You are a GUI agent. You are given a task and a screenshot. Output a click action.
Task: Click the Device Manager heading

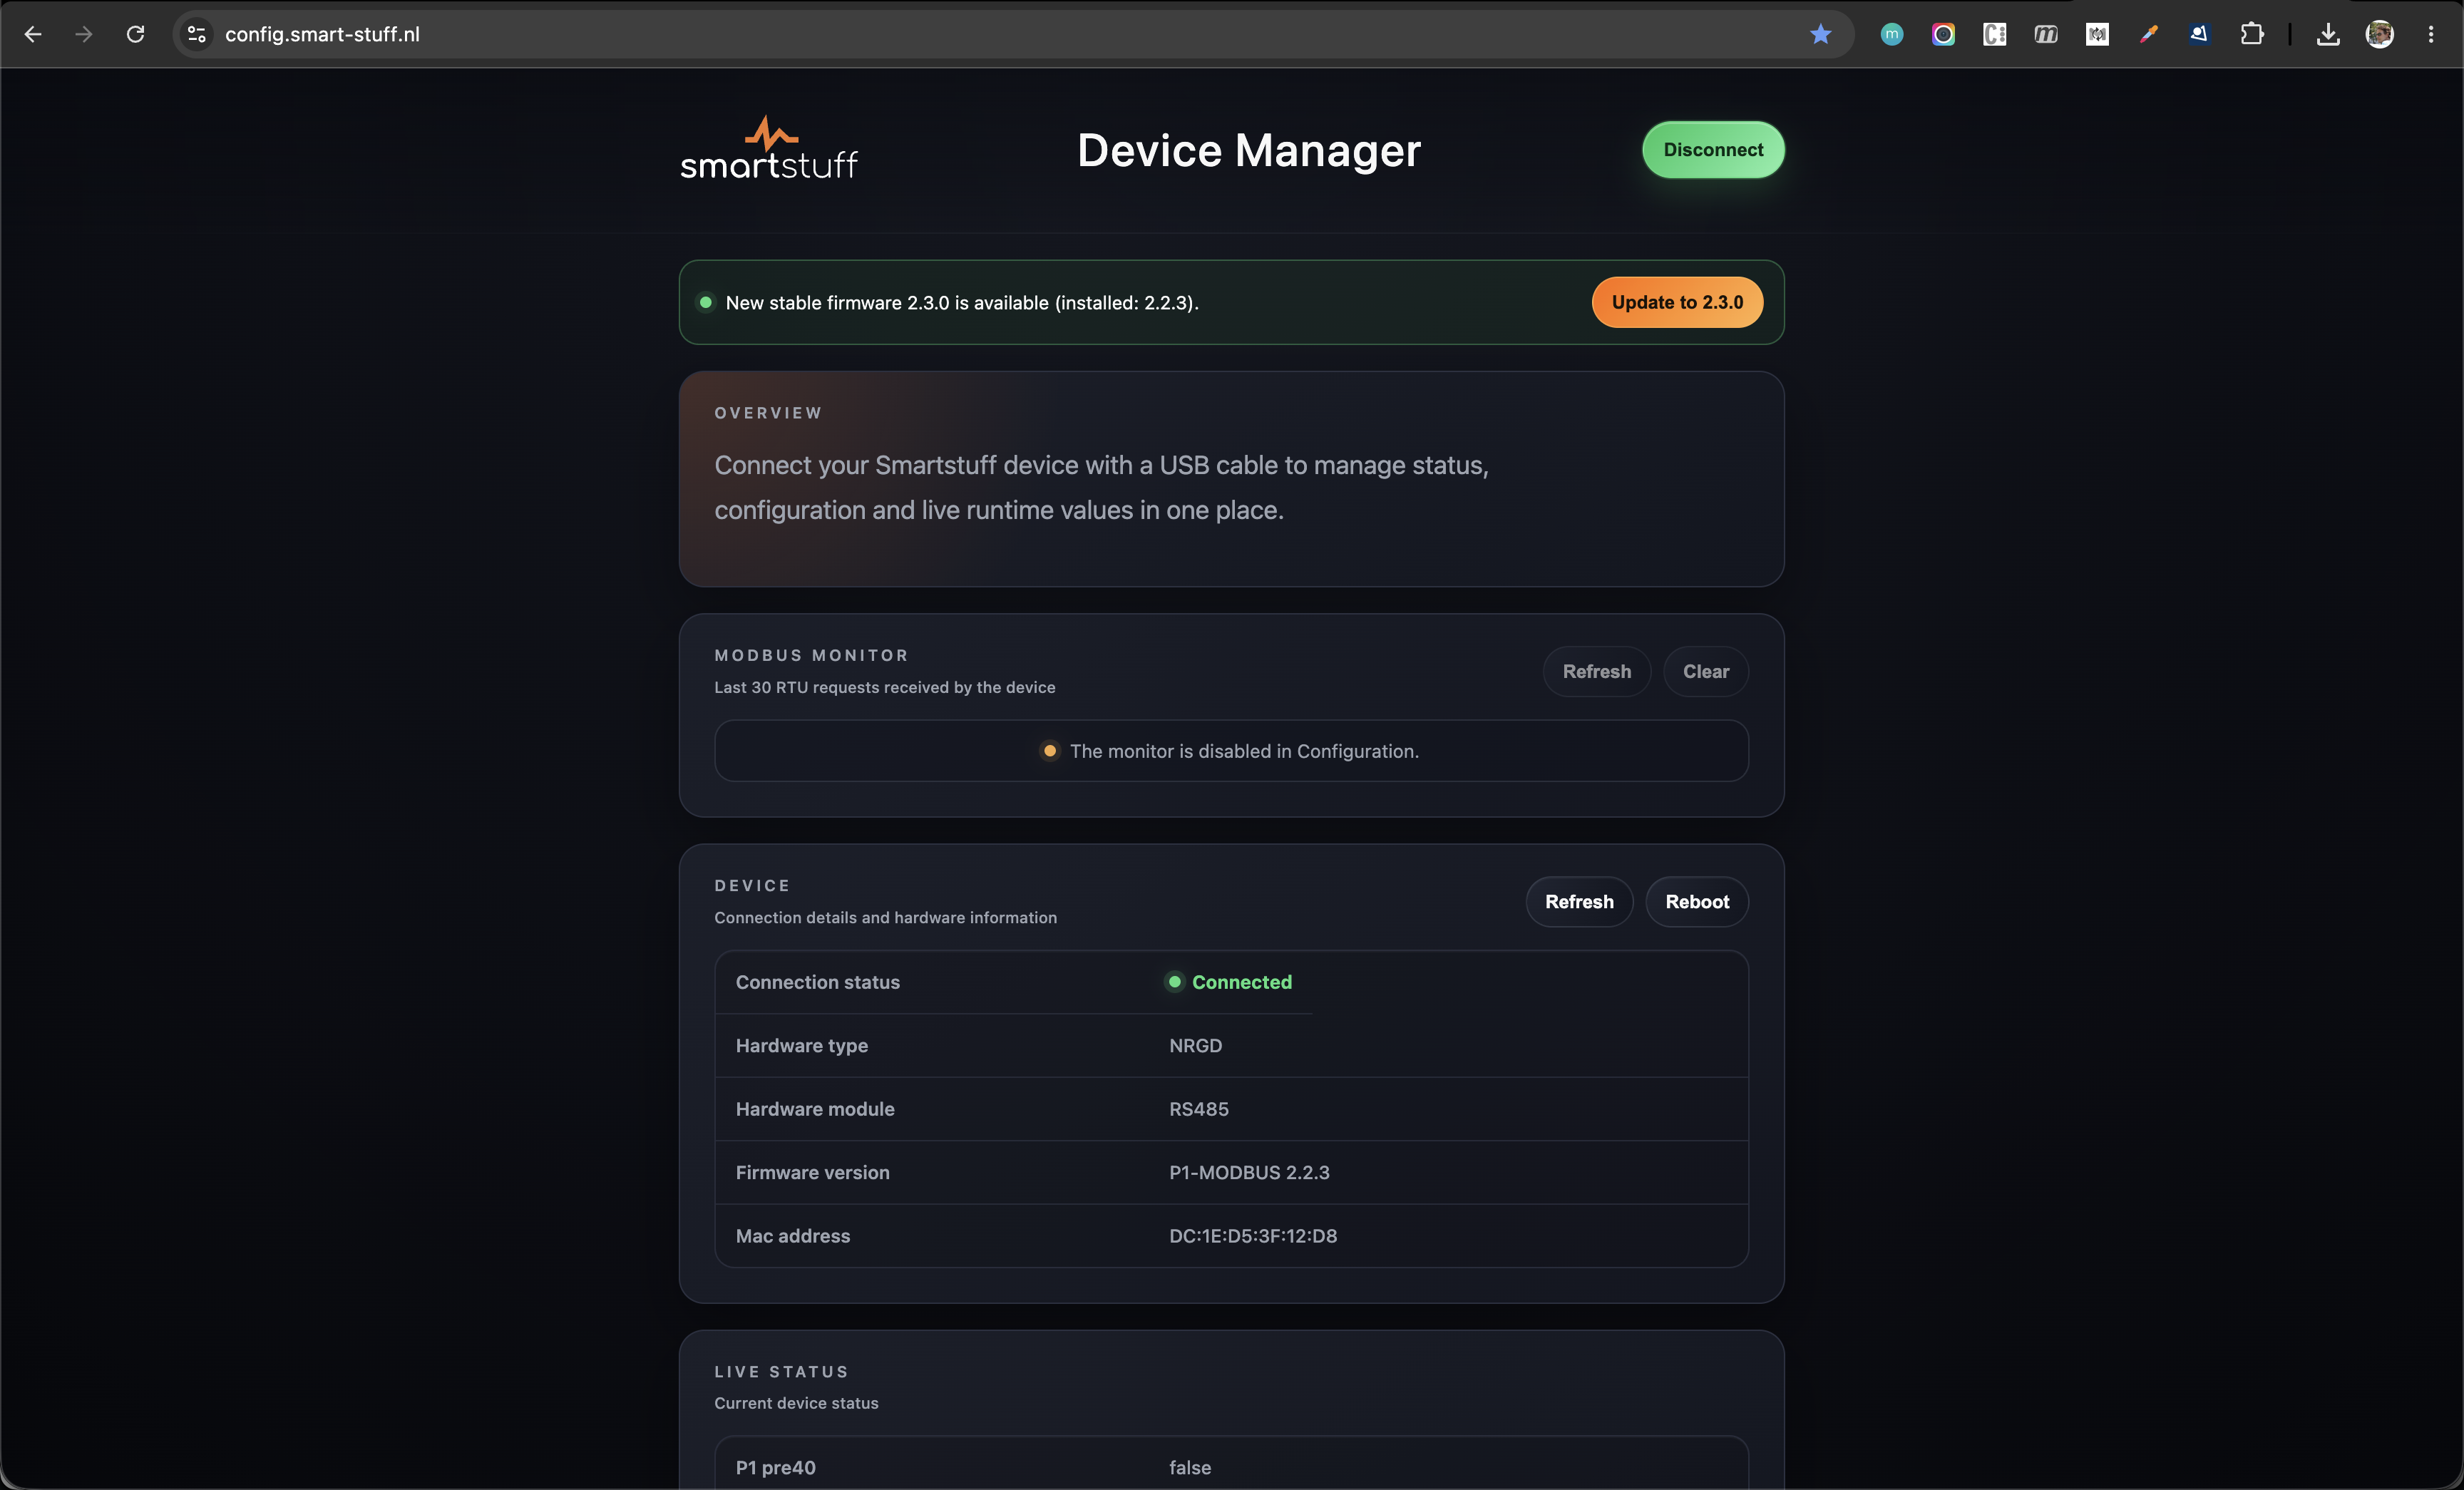(1248, 150)
